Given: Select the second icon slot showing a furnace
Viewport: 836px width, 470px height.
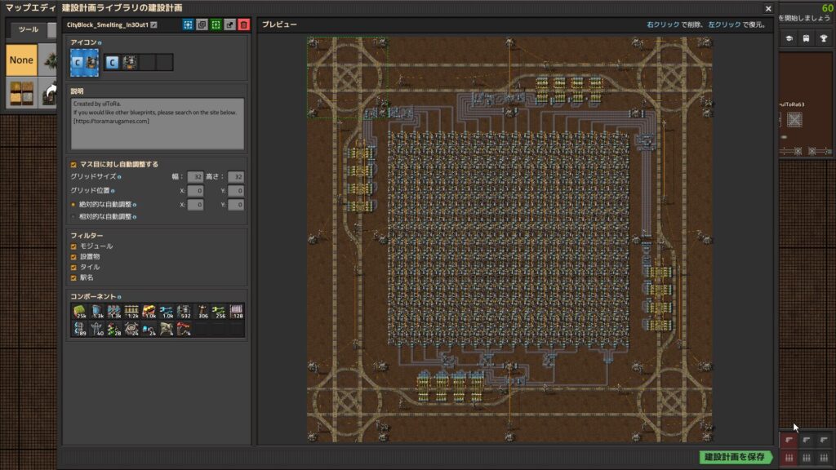Looking at the screenshot, I should click(130, 62).
